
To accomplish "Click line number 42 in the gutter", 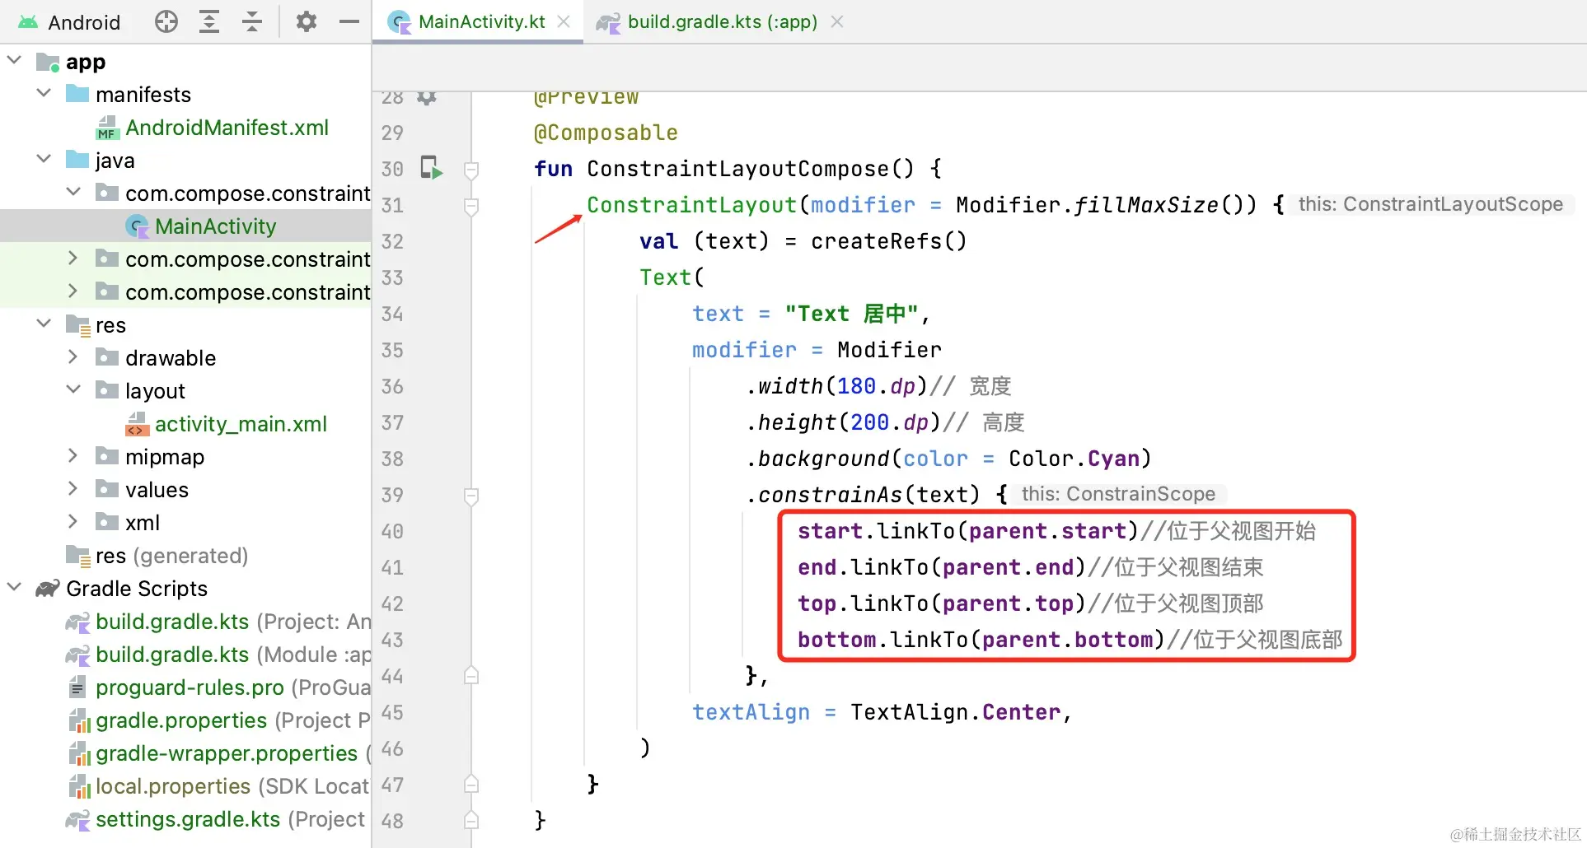I will coord(392,603).
